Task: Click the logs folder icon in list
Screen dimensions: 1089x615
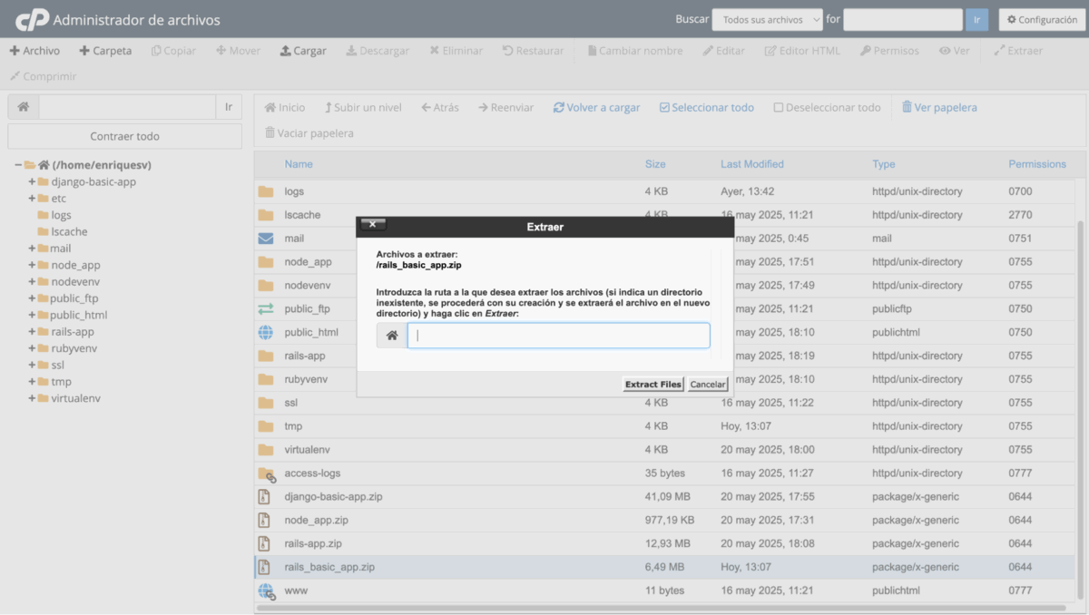Action: (x=266, y=191)
